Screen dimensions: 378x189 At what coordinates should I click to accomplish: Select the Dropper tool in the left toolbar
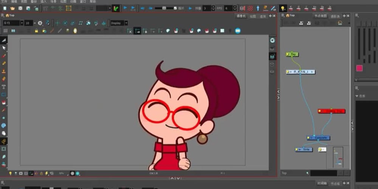pos(4,110)
